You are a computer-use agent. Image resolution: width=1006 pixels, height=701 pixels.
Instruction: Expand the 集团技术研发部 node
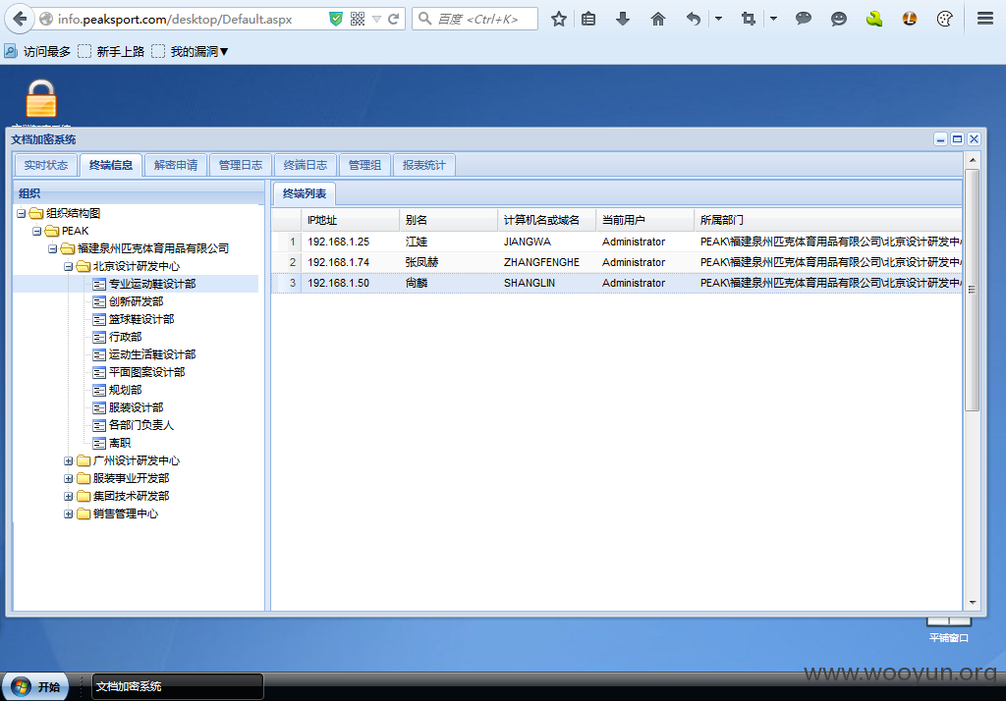68,497
